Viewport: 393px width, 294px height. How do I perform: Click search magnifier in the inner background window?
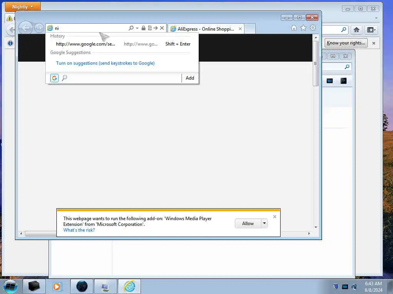[x=347, y=67]
